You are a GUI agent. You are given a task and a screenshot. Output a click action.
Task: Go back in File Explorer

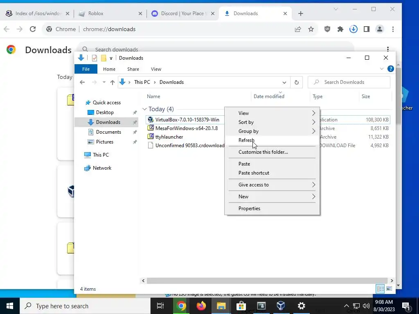point(82,82)
